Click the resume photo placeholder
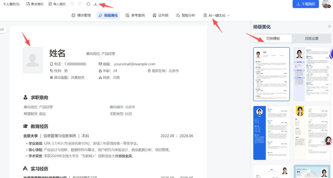This screenshot has width=333, height=178. 32,60
